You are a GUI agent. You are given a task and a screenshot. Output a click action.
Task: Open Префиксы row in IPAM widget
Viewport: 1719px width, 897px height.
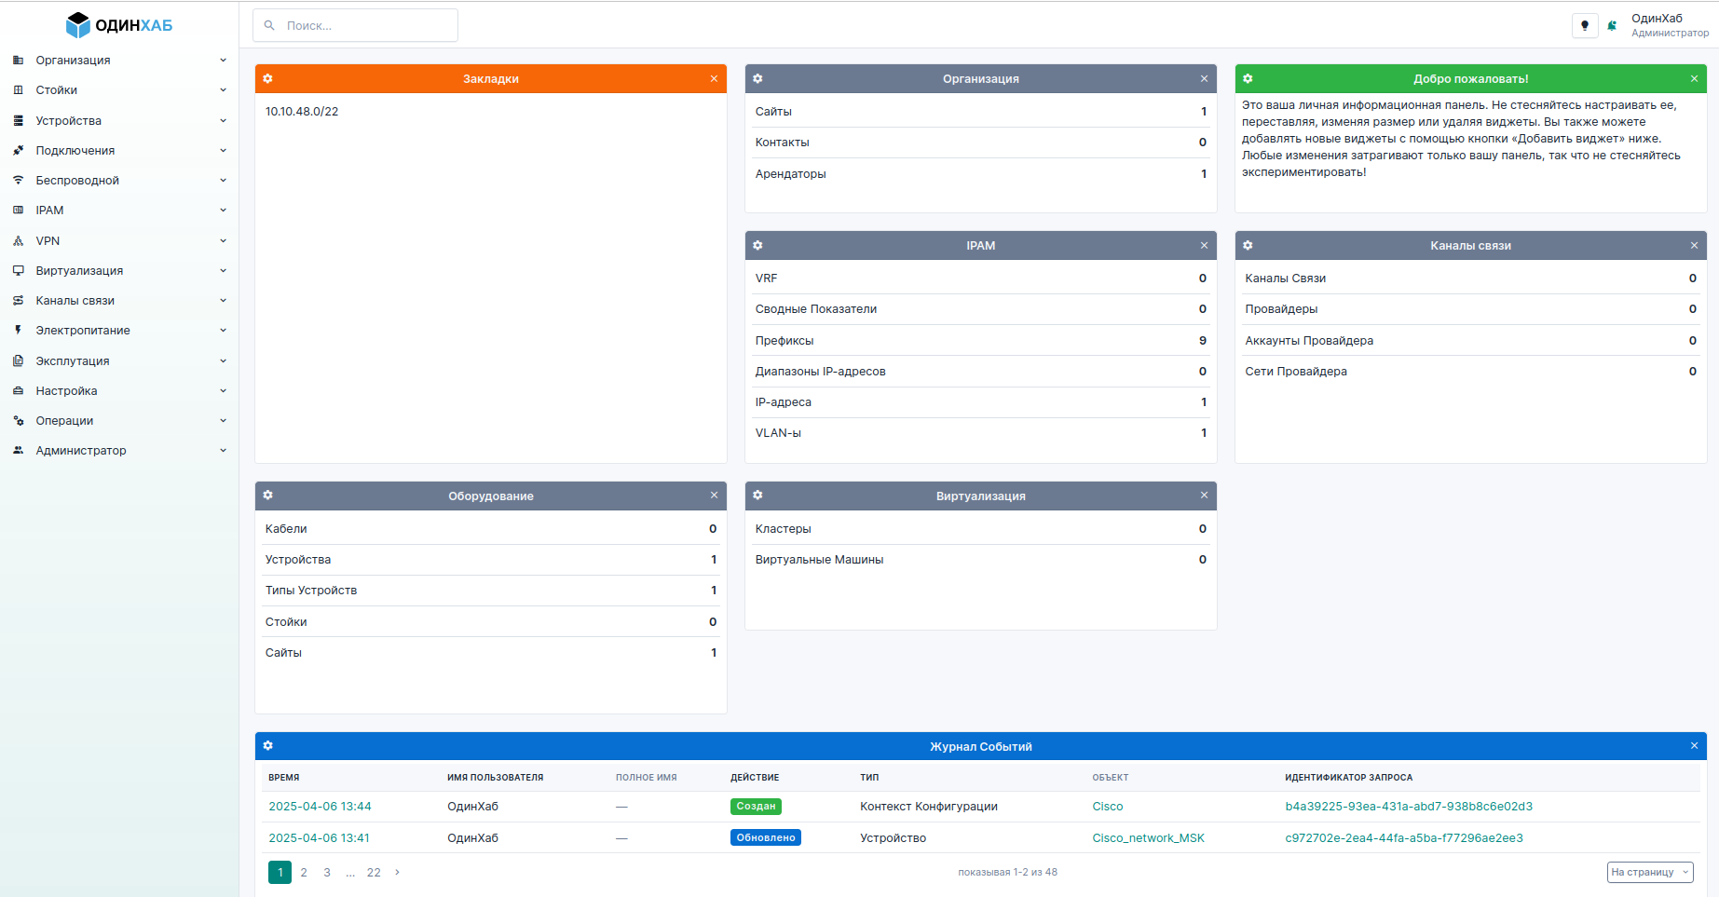pyautogui.click(x=784, y=341)
